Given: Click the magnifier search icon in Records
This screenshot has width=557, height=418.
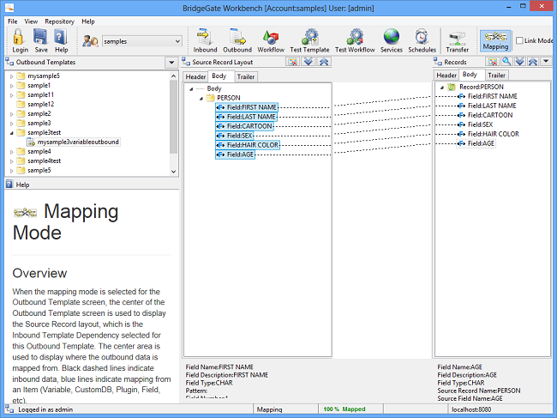Looking at the screenshot, I should (506, 62).
